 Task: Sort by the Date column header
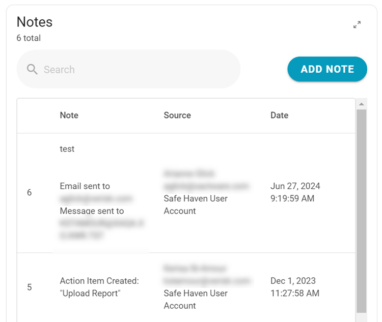[x=280, y=115]
